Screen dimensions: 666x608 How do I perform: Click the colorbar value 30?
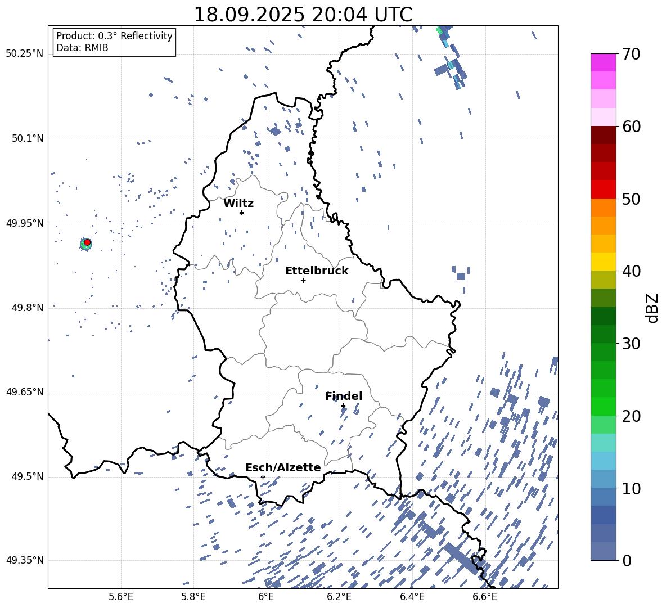631,344
